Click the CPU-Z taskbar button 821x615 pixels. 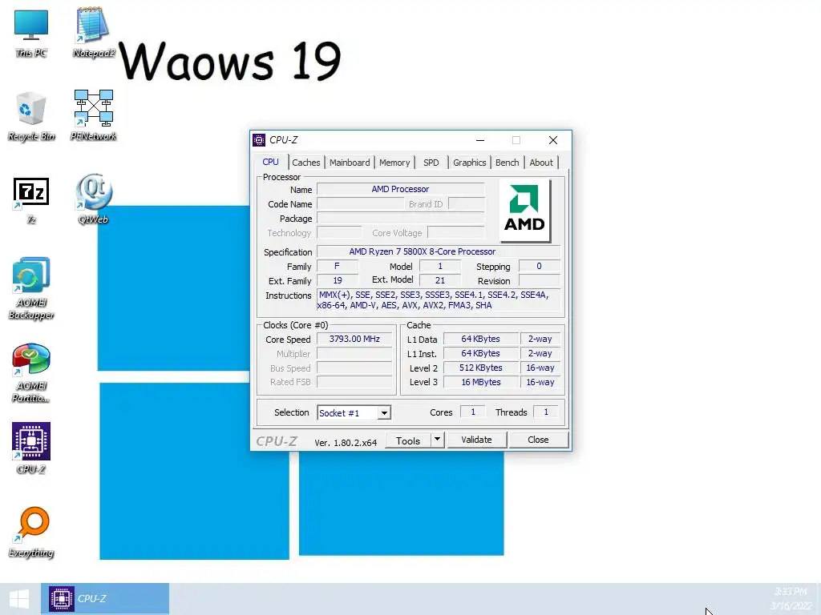pos(105,599)
